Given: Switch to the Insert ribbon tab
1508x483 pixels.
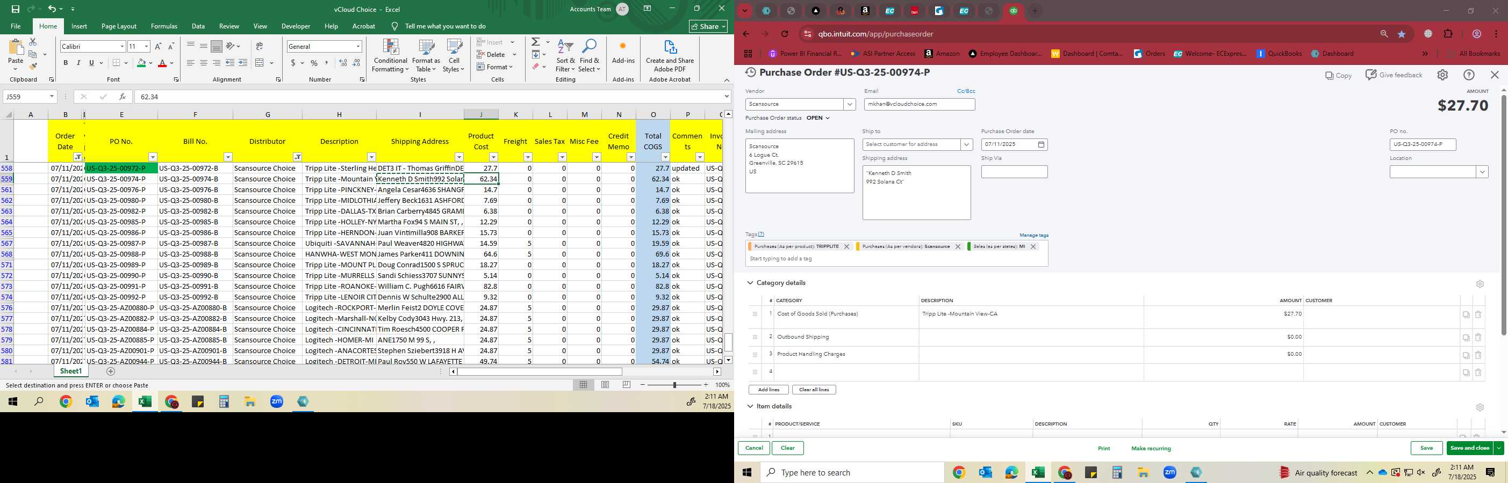Looking at the screenshot, I should point(79,26).
